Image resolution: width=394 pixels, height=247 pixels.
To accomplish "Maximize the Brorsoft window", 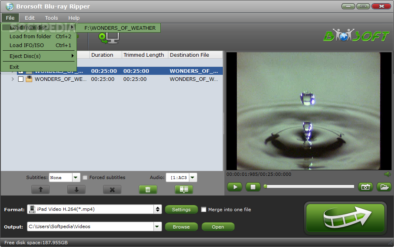I will [363, 6].
